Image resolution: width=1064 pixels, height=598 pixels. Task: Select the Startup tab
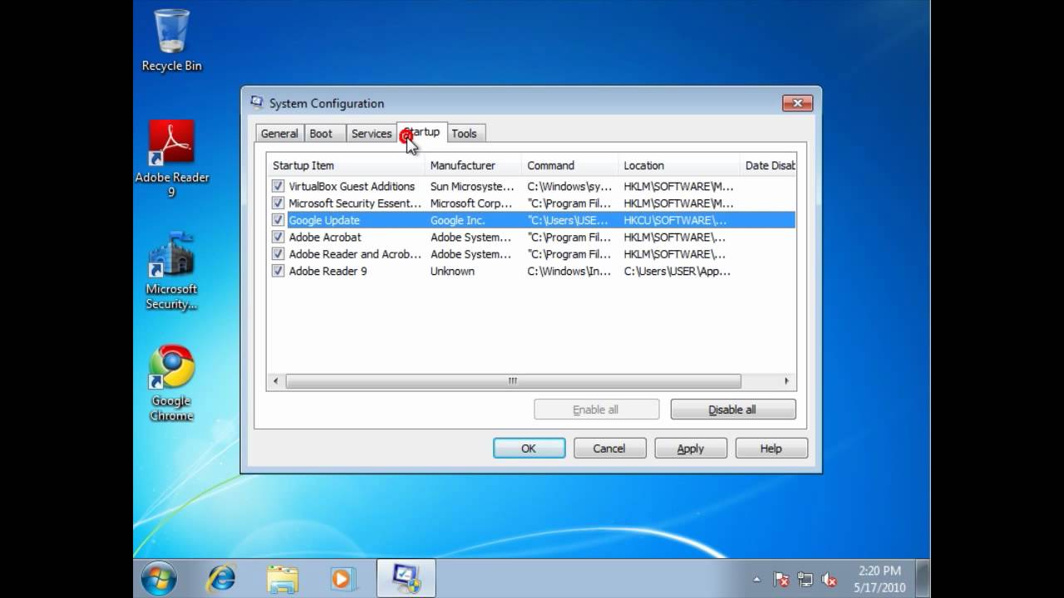click(x=422, y=132)
